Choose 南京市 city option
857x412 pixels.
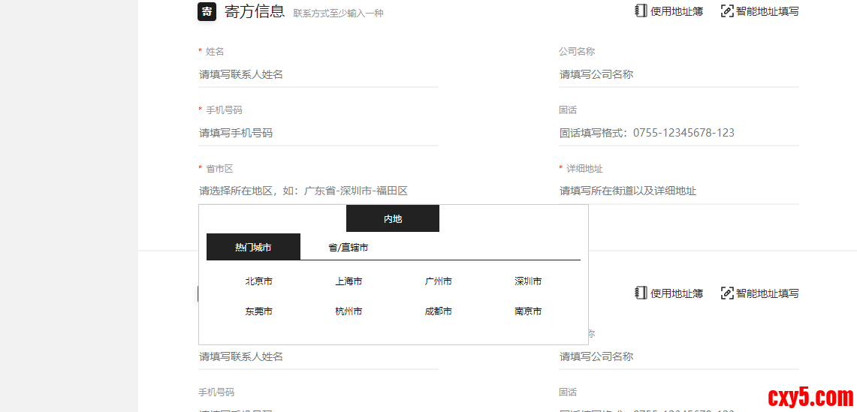point(528,311)
